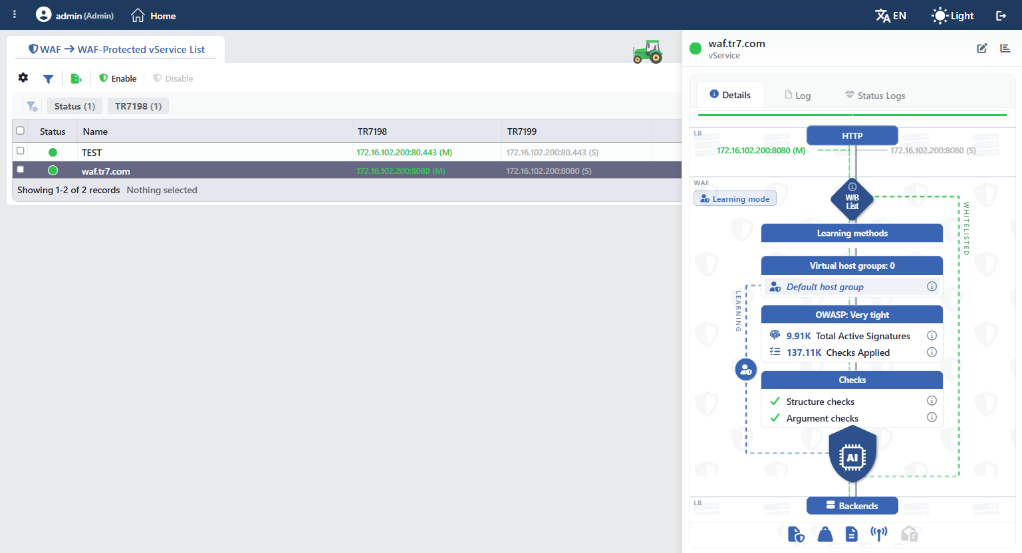Open filter settings funnel-gear icon
The height and width of the screenshot is (553, 1022).
[32, 106]
